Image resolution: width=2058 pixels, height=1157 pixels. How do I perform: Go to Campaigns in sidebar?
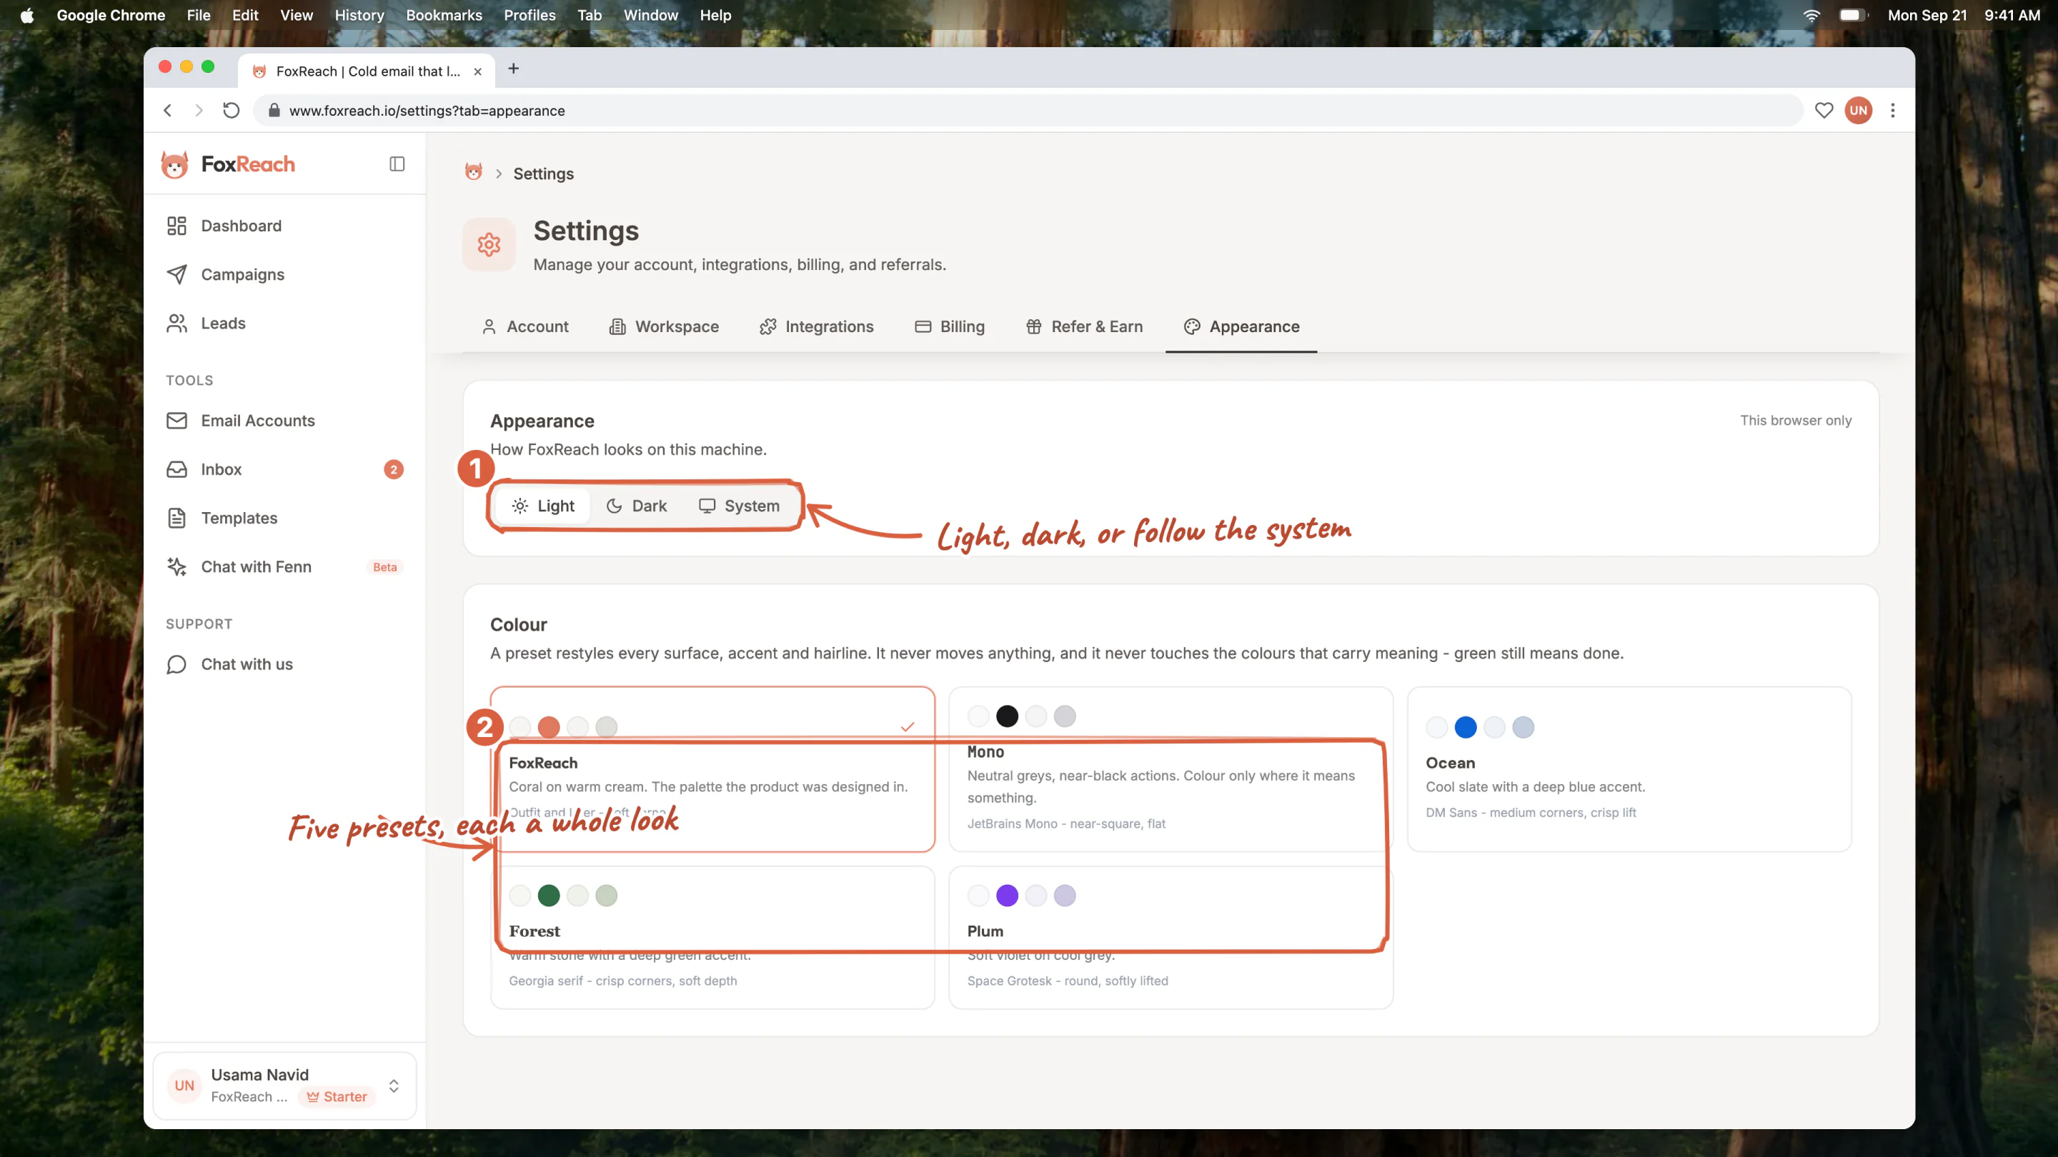(x=284, y=275)
